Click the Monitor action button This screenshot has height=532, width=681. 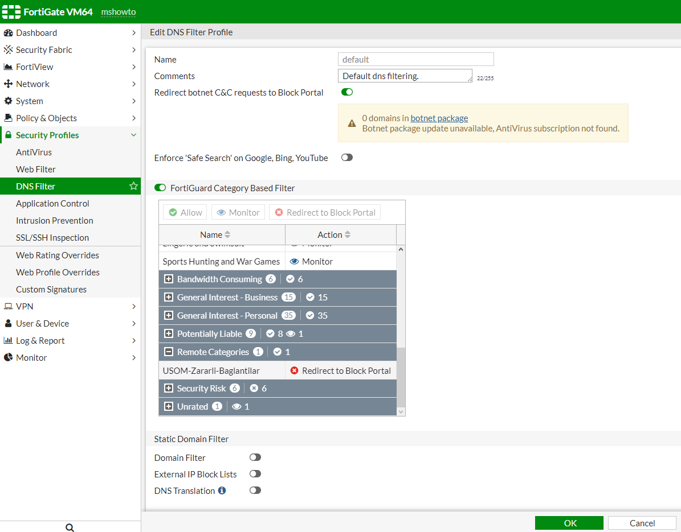pos(238,212)
